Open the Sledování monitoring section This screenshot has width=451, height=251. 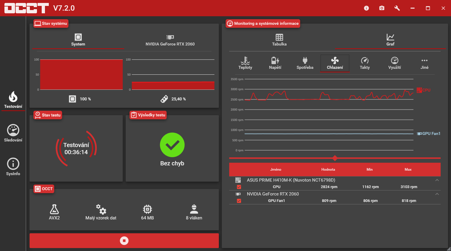(13, 133)
